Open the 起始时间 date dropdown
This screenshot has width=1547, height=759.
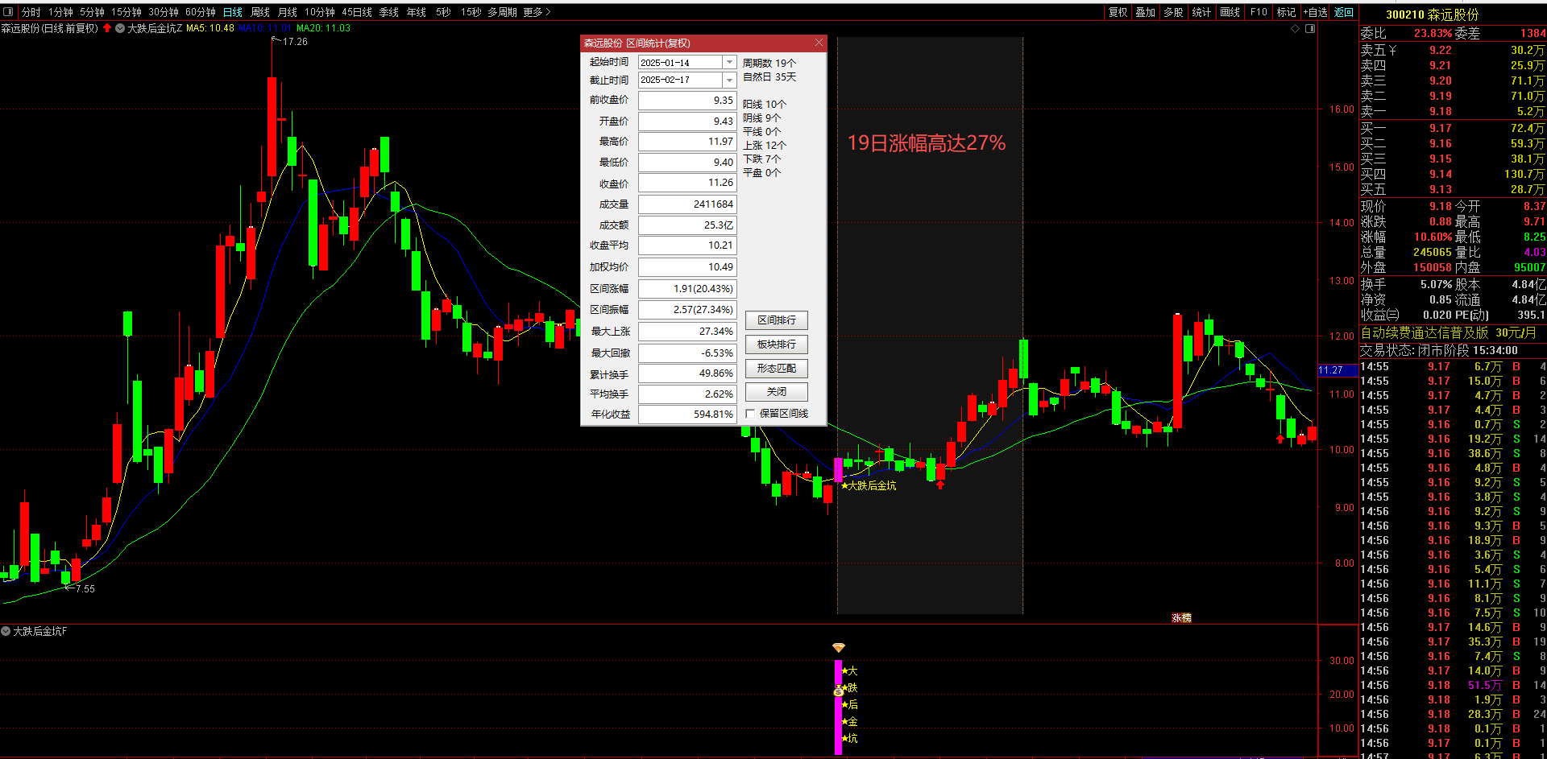(x=729, y=62)
